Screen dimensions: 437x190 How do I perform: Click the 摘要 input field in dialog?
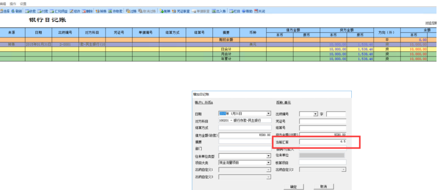click(x=245, y=142)
